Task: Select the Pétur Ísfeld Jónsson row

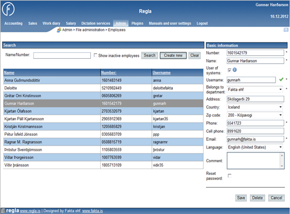Action: coord(103,134)
